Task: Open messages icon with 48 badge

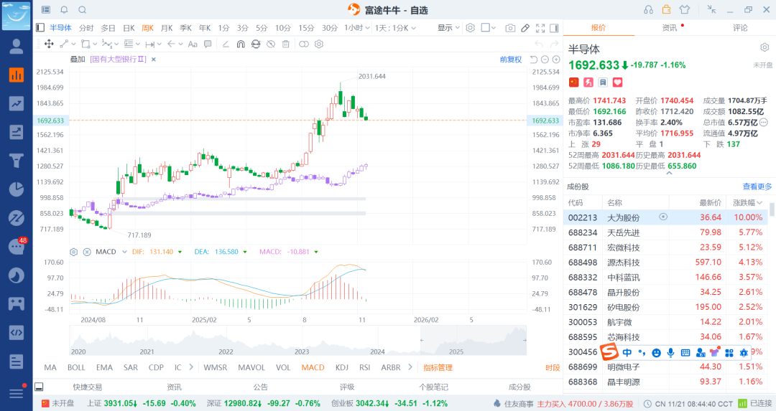Action: (17, 246)
